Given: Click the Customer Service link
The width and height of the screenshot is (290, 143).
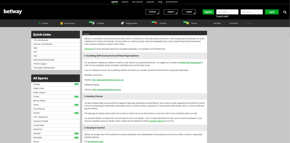Looking at the screenshot, I should [156, 121].
